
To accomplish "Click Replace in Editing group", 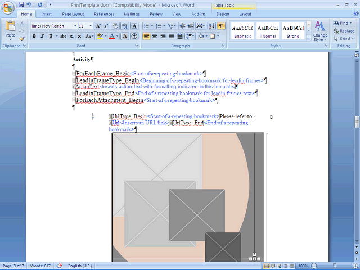I will (x=344, y=31).
